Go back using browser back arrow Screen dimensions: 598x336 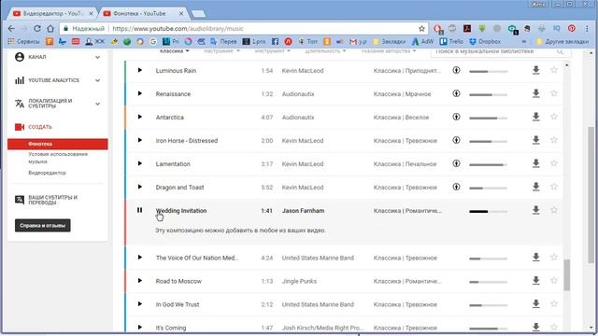[x=11, y=29]
